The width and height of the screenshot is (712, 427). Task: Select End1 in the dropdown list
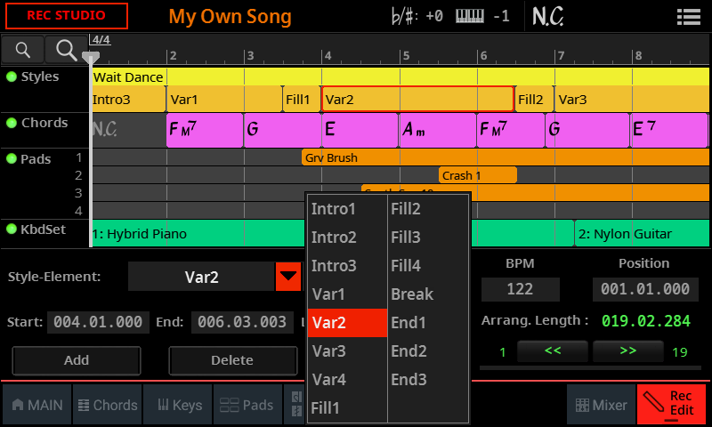(409, 322)
